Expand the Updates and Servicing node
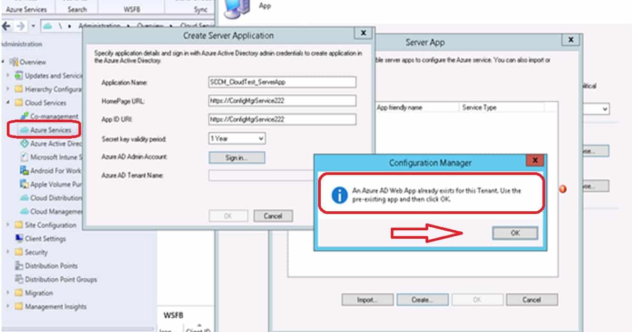 [8, 75]
